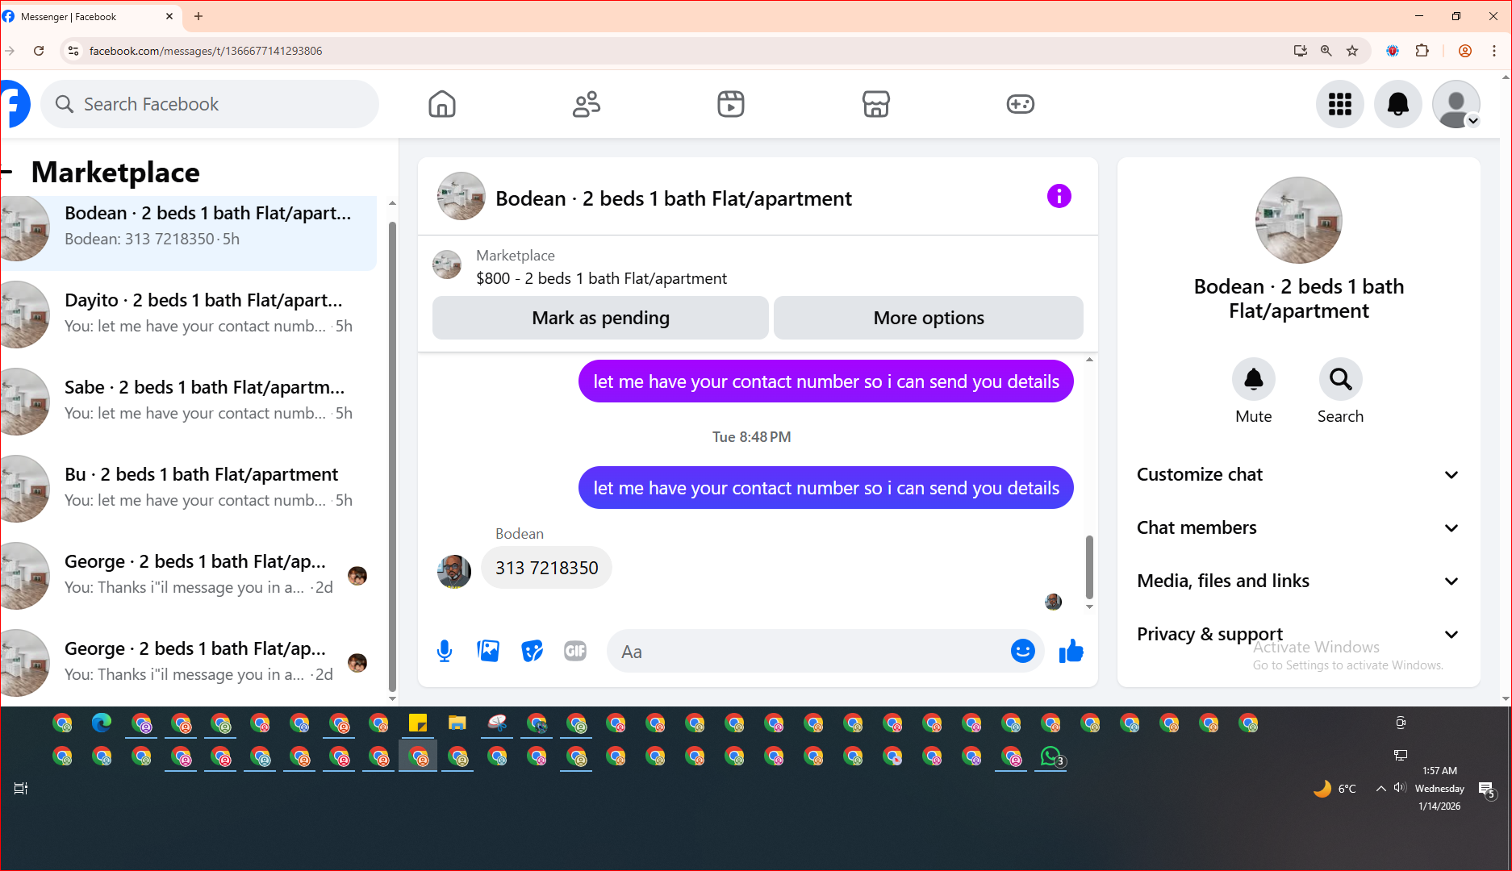Open the Dayito conversation
1512x871 pixels.
pyautogui.click(x=189, y=313)
